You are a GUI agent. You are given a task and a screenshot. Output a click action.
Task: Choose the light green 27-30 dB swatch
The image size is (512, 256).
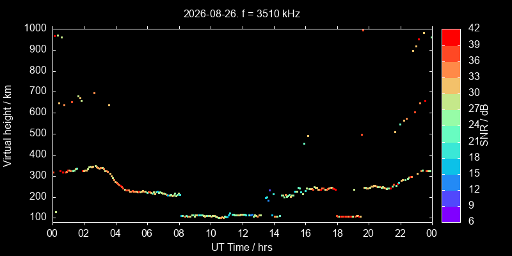coord(451,102)
